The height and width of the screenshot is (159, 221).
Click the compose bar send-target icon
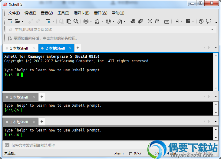[7, 145]
